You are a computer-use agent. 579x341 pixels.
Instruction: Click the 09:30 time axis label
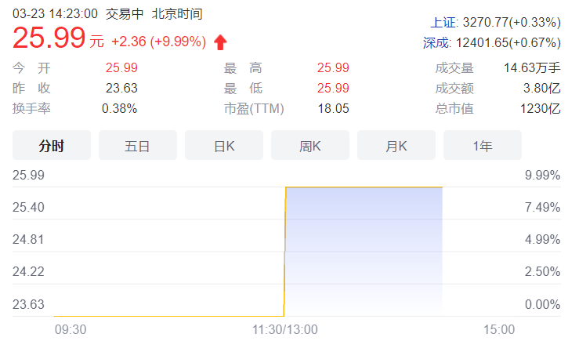pos(71,329)
